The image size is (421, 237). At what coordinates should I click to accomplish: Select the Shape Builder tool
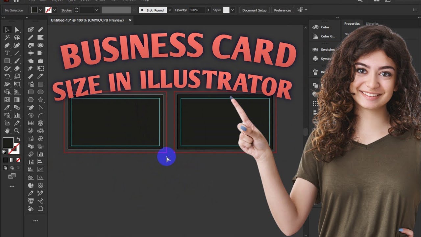7,92
